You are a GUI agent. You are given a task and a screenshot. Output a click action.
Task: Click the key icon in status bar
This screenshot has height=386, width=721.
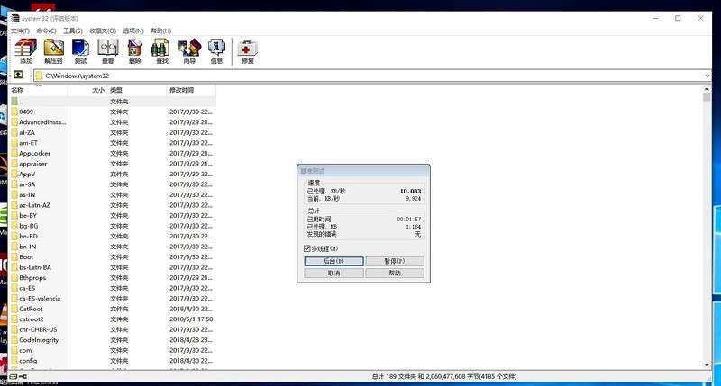coord(23,376)
